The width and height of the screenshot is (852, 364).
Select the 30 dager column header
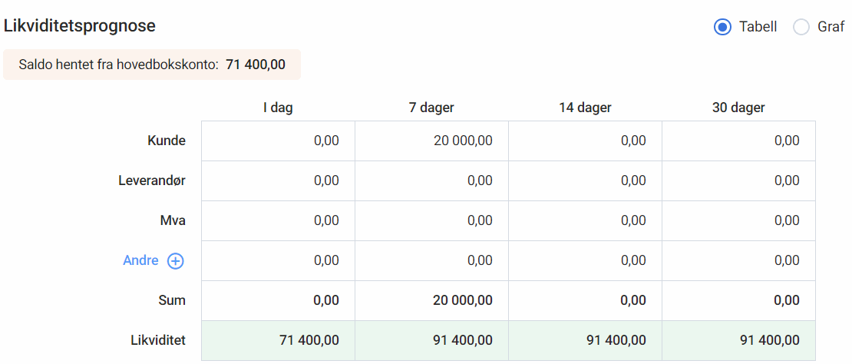coord(738,108)
